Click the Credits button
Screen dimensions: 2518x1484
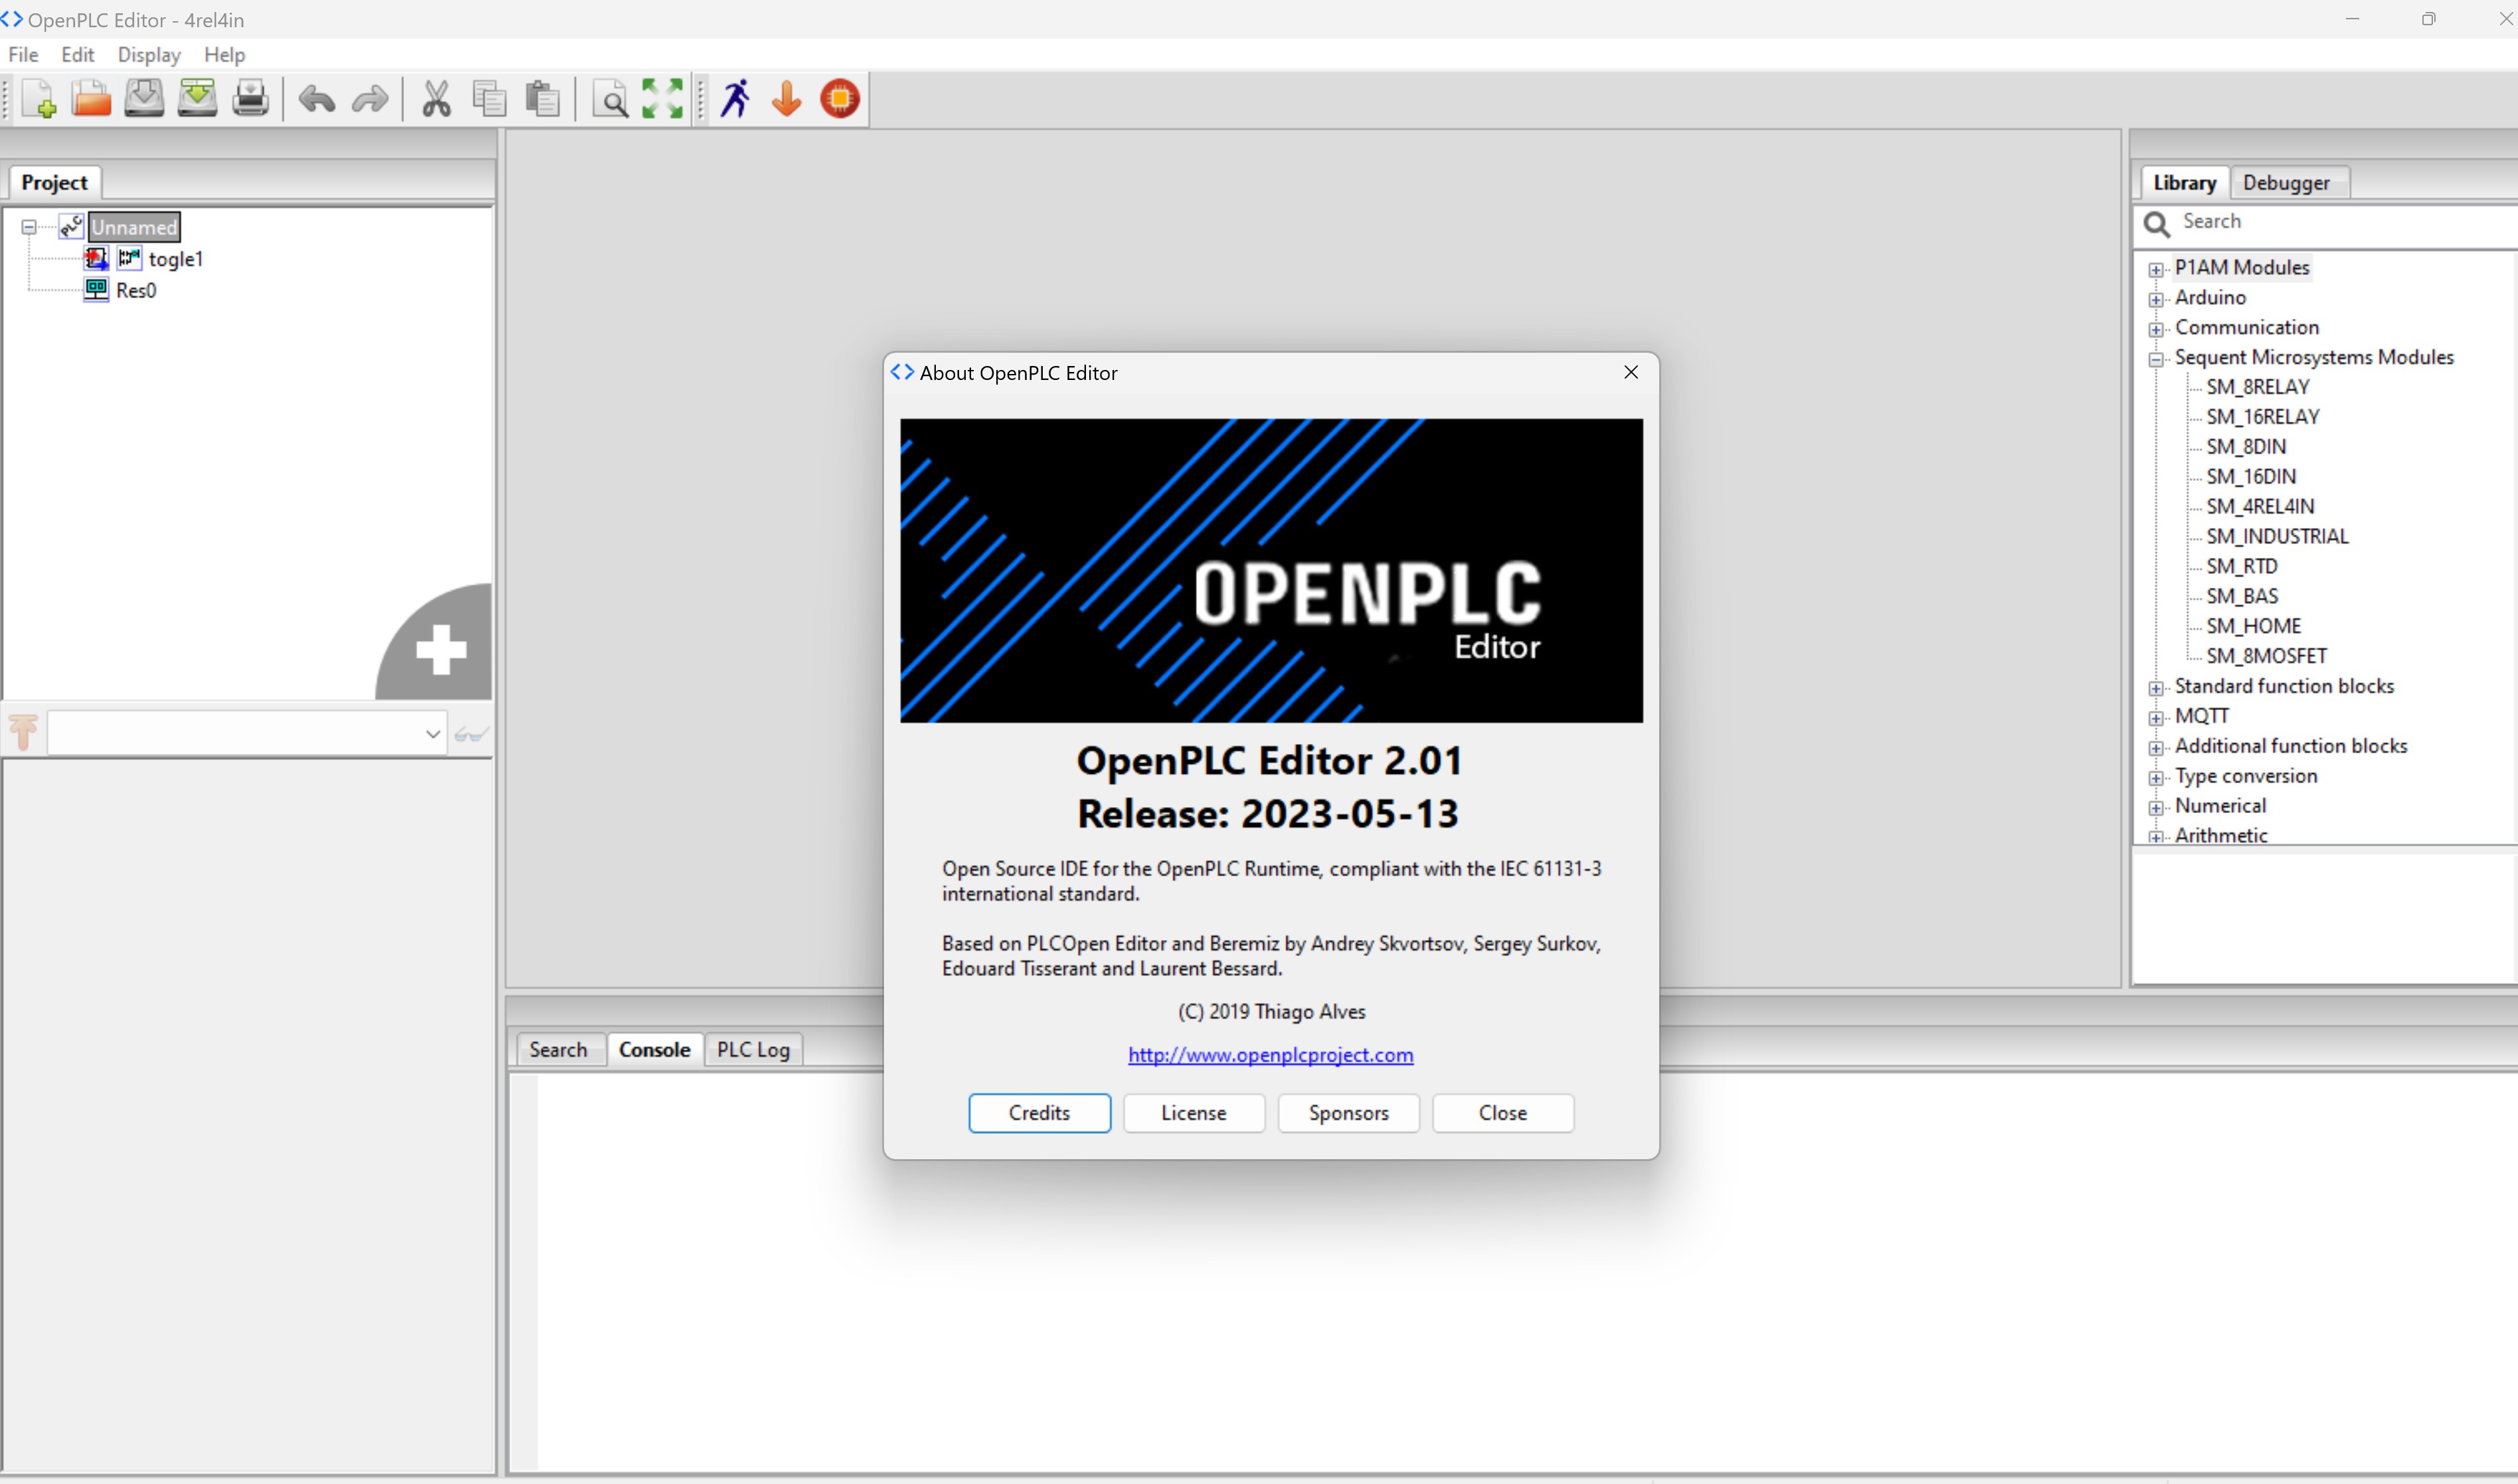(x=1039, y=1112)
